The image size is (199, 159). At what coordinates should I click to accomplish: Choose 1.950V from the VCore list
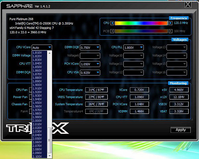(39, 103)
